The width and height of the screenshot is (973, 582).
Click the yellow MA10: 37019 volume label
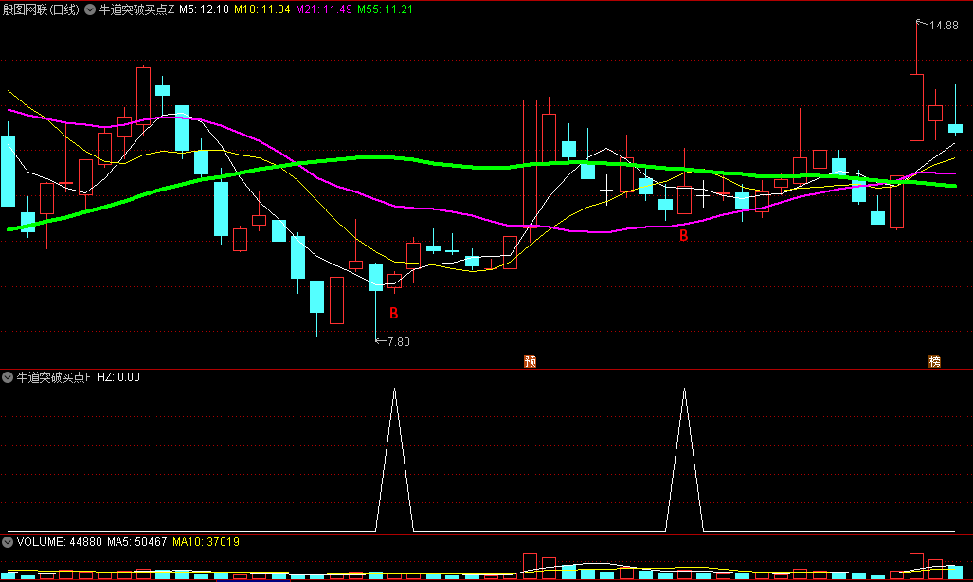click(206, 541)
